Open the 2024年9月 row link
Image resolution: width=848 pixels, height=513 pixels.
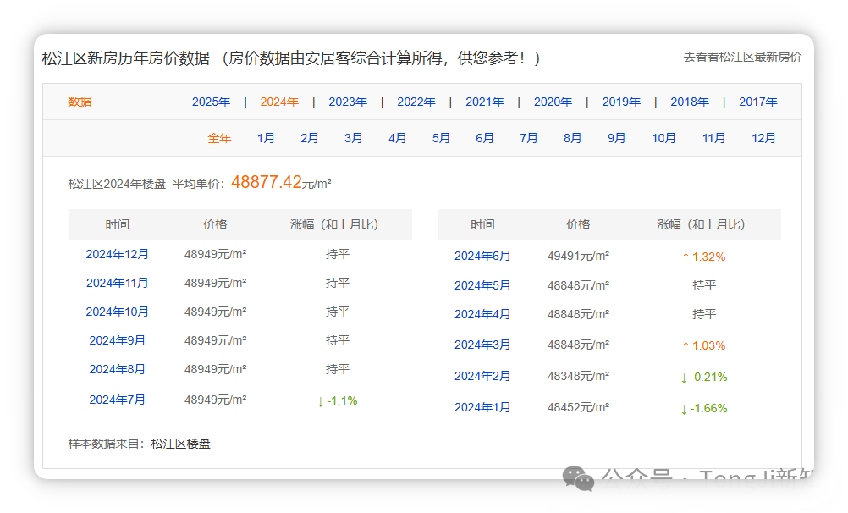[117, 340]
